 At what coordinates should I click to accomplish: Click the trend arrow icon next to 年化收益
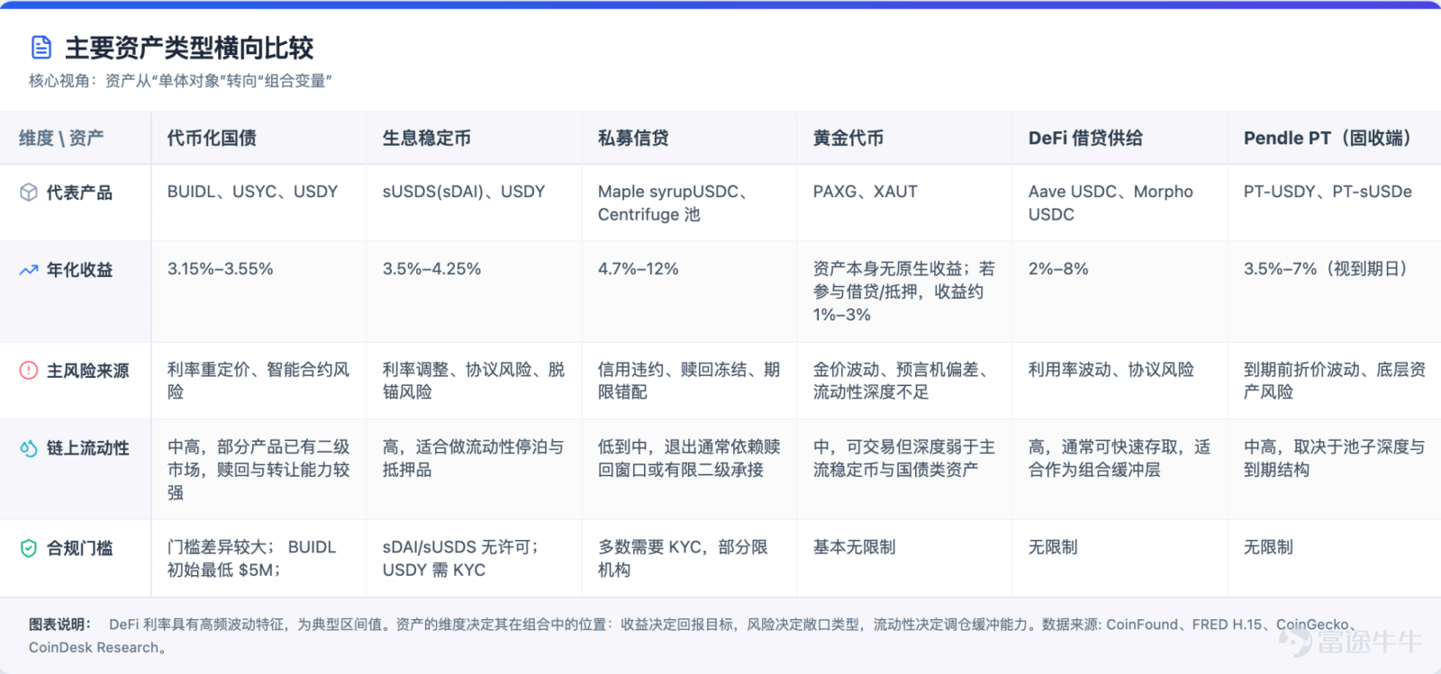29,269
